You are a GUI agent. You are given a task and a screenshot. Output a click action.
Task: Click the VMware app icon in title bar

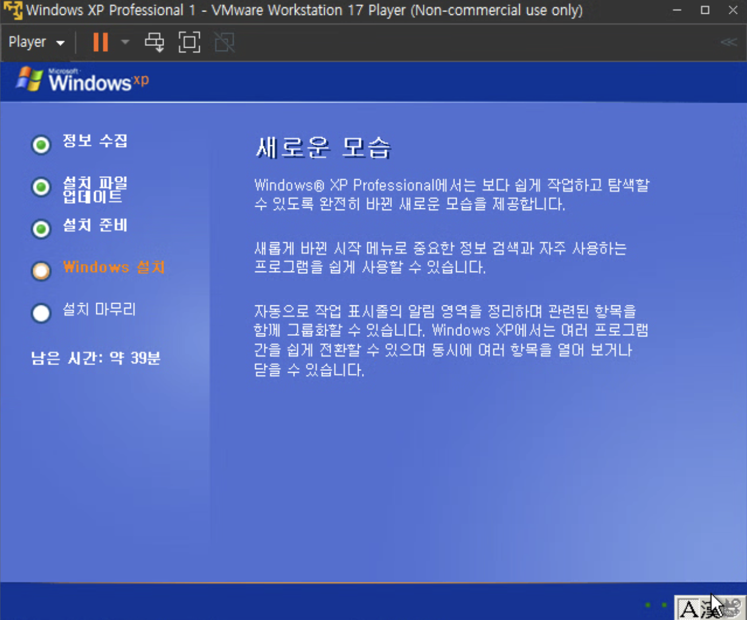tap(12, 10)
